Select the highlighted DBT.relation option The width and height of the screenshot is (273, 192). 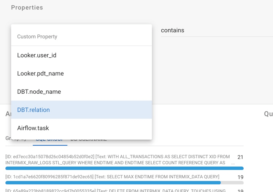point(34,110)
